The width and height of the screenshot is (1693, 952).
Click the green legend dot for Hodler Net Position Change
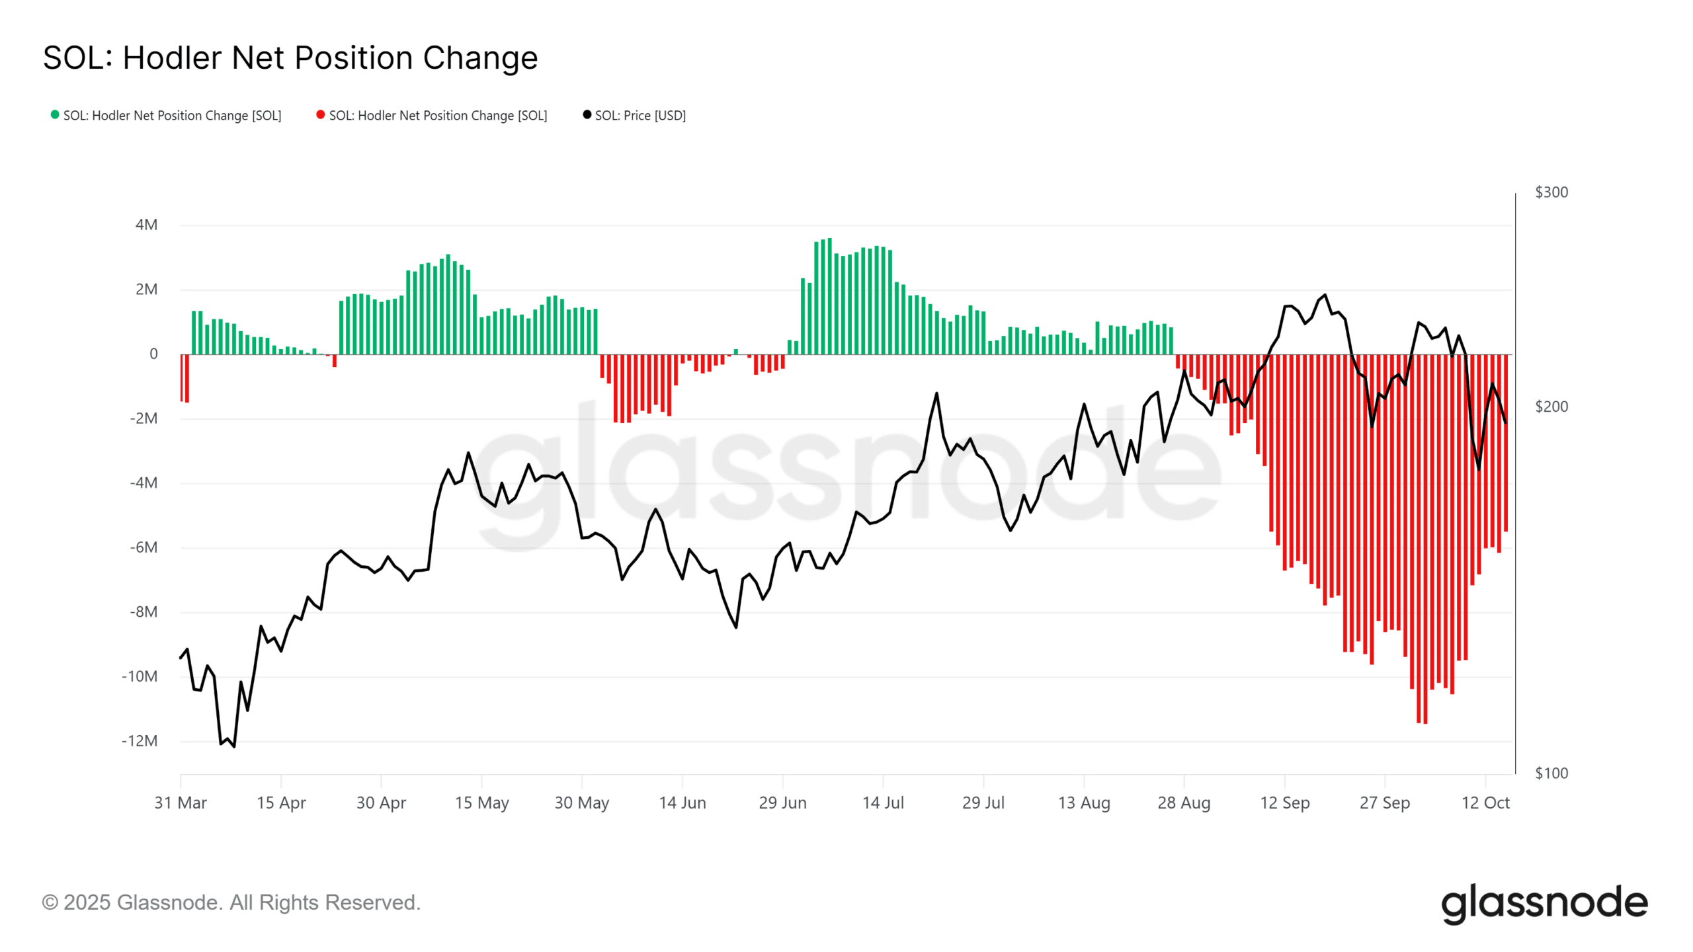pos(55,114)
